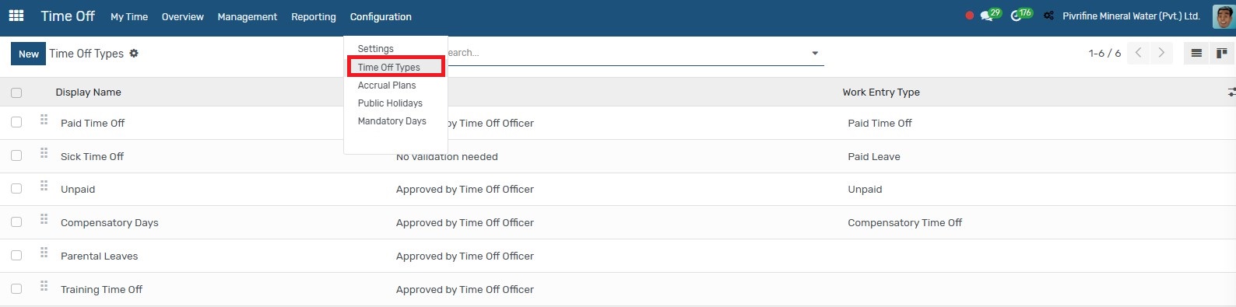Open the user avatar menu

tap(1224, 16)
